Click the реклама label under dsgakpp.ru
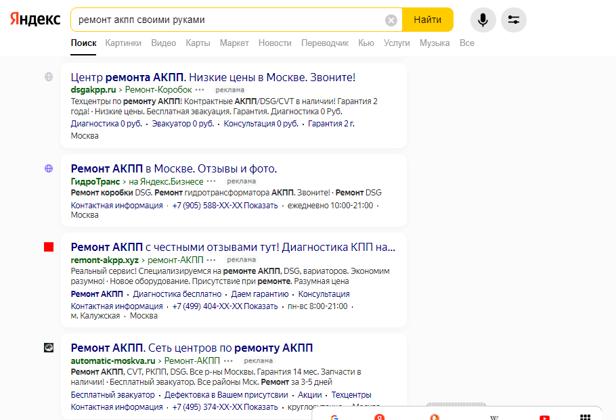Viewport: 616px width, 420px height. [230, 90]
